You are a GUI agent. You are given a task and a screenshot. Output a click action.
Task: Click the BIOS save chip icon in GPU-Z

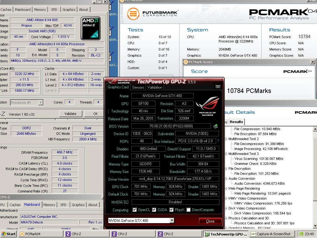pos(215,126)
